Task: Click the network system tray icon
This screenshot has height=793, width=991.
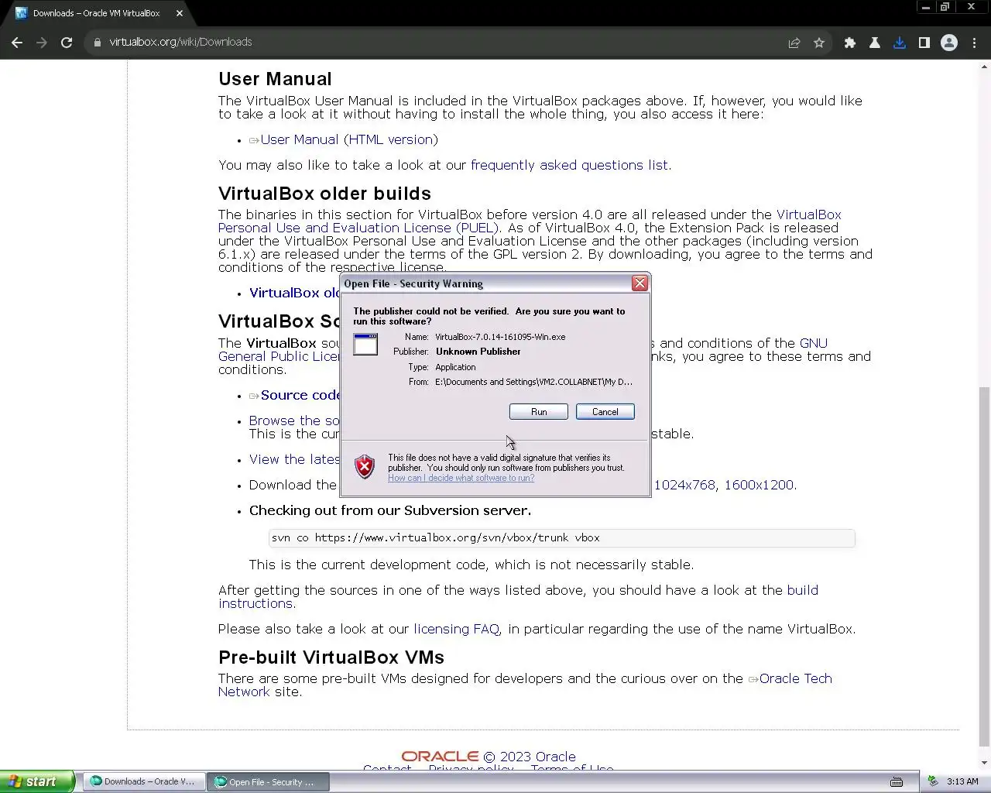Action: click(x=933, y=781)
